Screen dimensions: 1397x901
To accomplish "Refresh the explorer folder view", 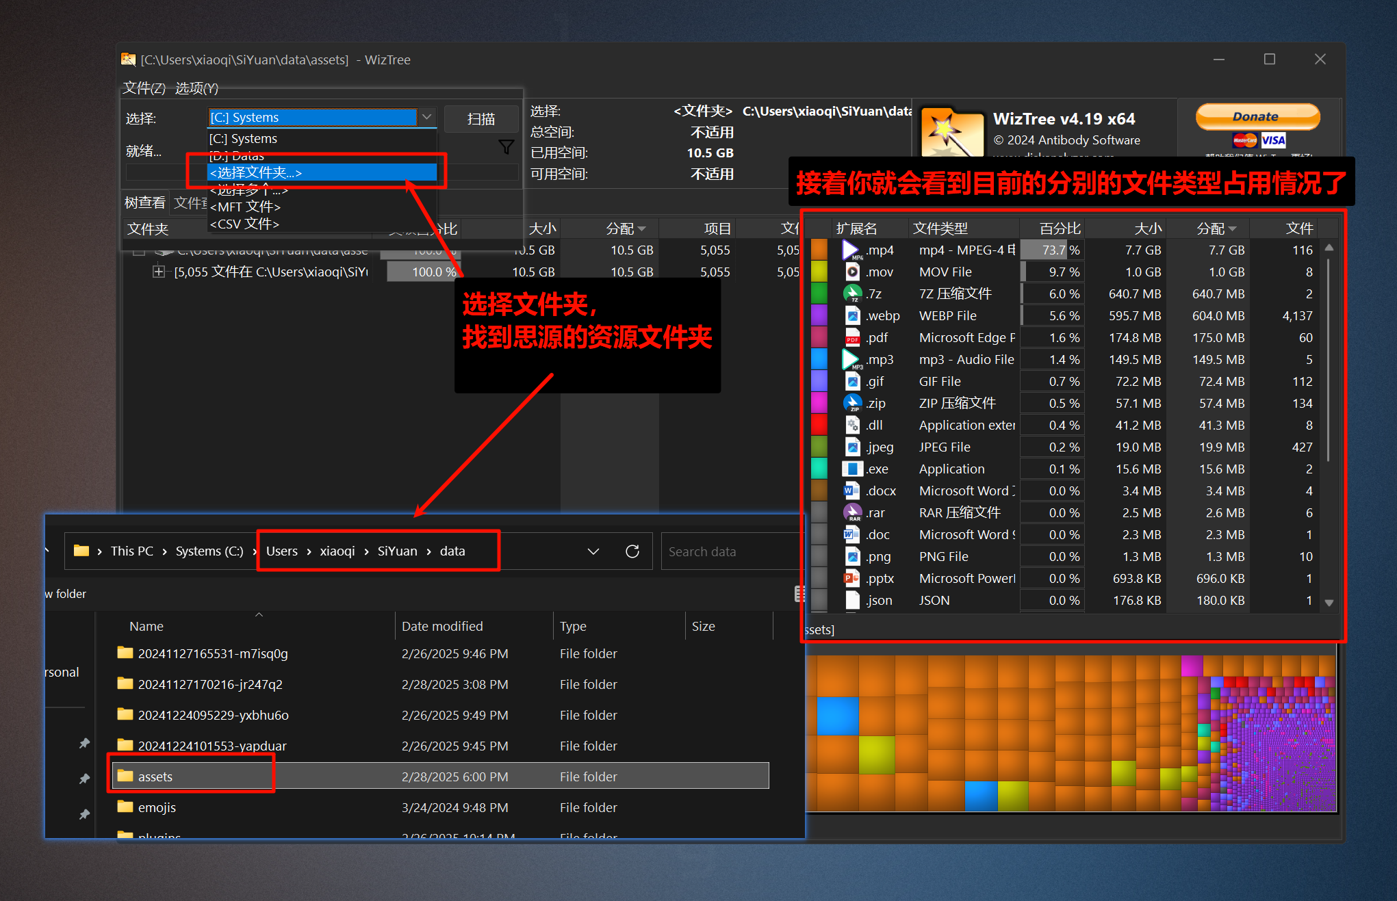I will point(632,551).
